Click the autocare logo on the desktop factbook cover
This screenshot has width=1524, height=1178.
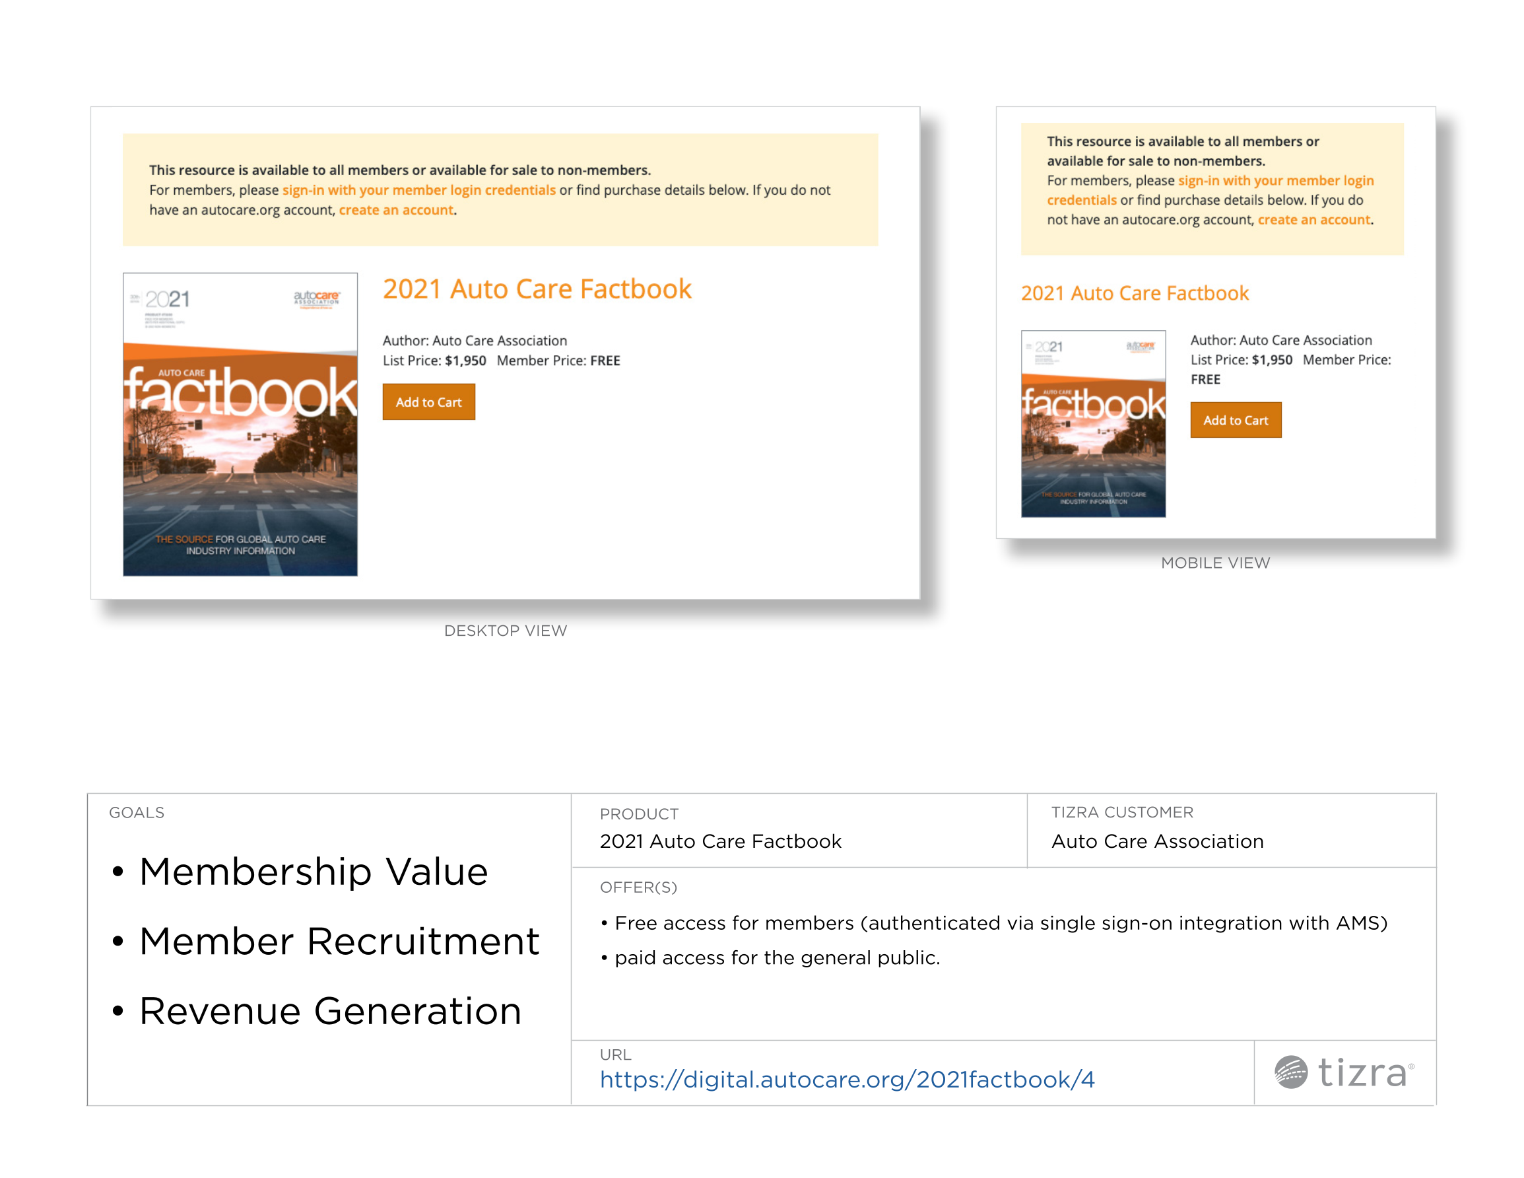click(316, 298)
